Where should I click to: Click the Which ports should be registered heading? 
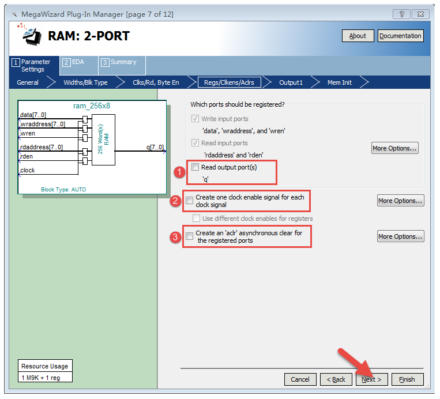pos(238,104)
